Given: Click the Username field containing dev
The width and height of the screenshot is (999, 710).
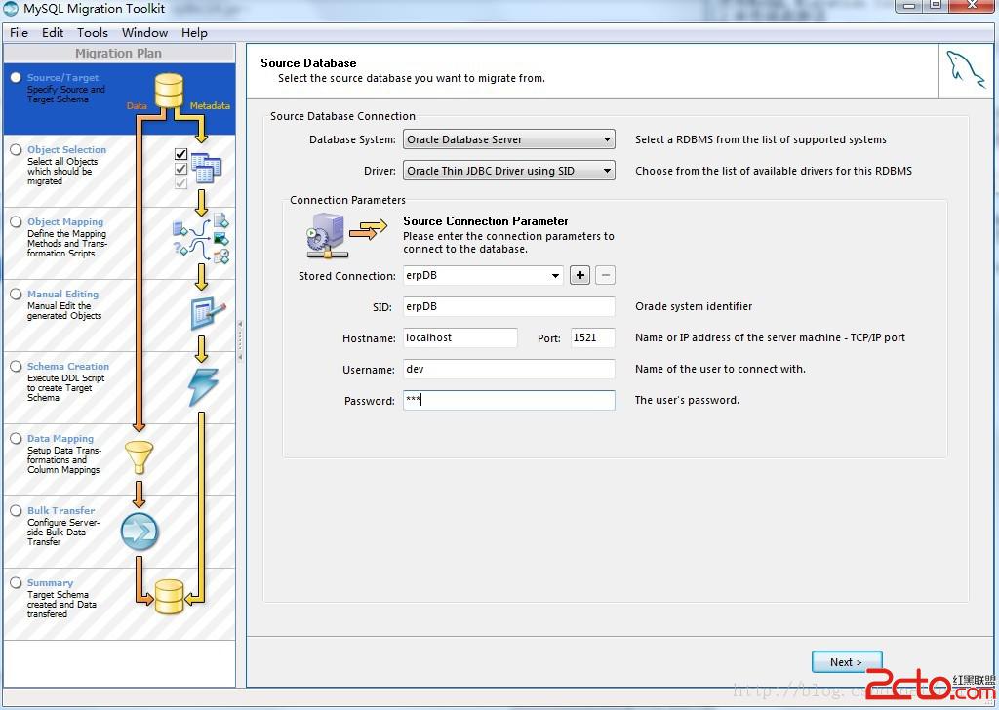Looking at the screenshot, I should click(x=509, y=369).
